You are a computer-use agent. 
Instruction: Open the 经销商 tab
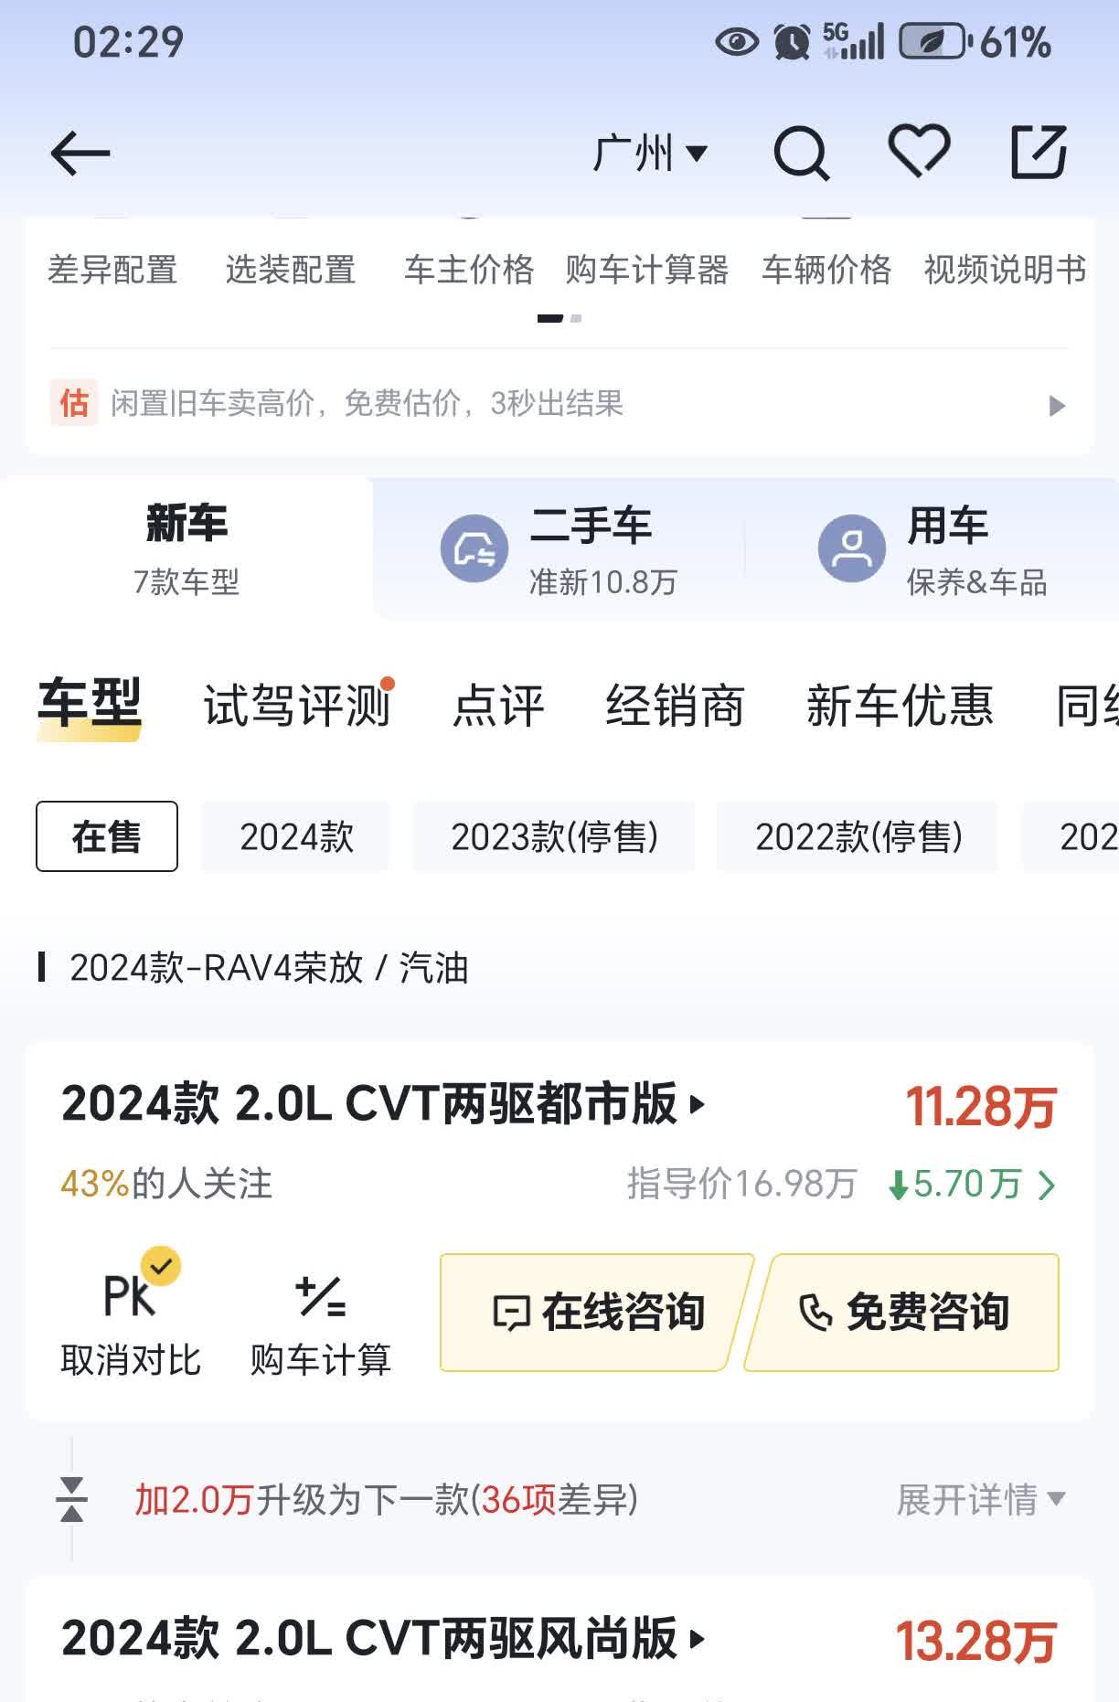click(676, 705)
